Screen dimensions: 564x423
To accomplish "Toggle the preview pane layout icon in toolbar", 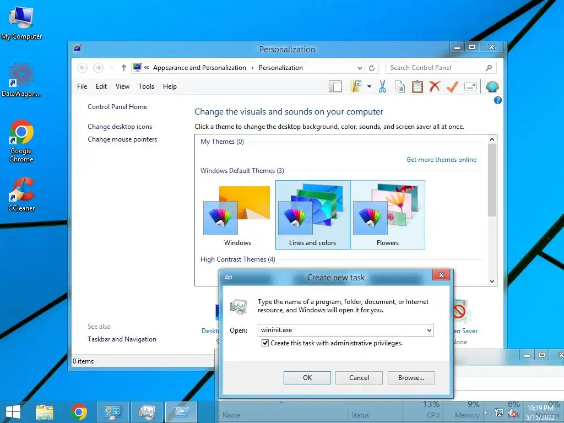I will [335, 86].
